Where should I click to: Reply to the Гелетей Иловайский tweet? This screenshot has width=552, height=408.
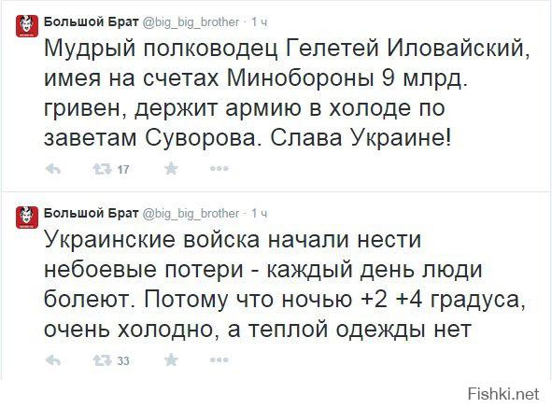tap(53, 169)
